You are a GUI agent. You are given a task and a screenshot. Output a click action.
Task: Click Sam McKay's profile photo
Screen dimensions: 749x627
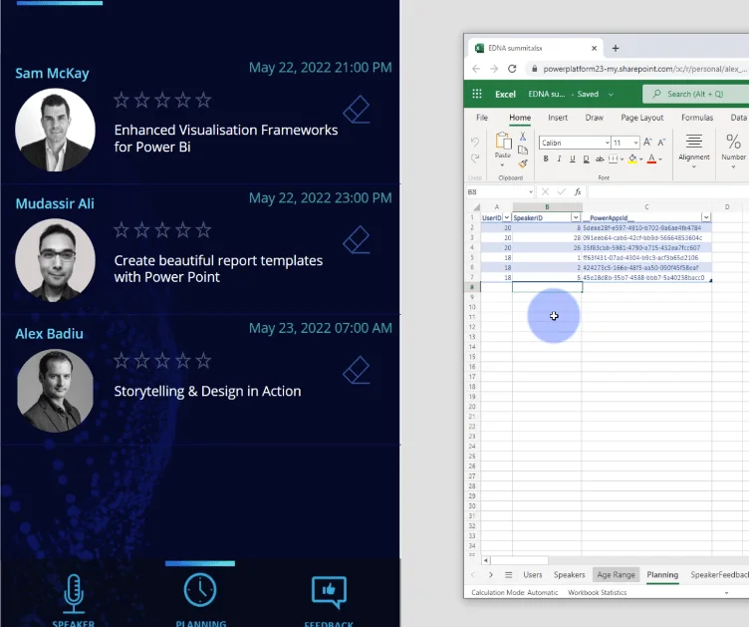tap(55, 130)
